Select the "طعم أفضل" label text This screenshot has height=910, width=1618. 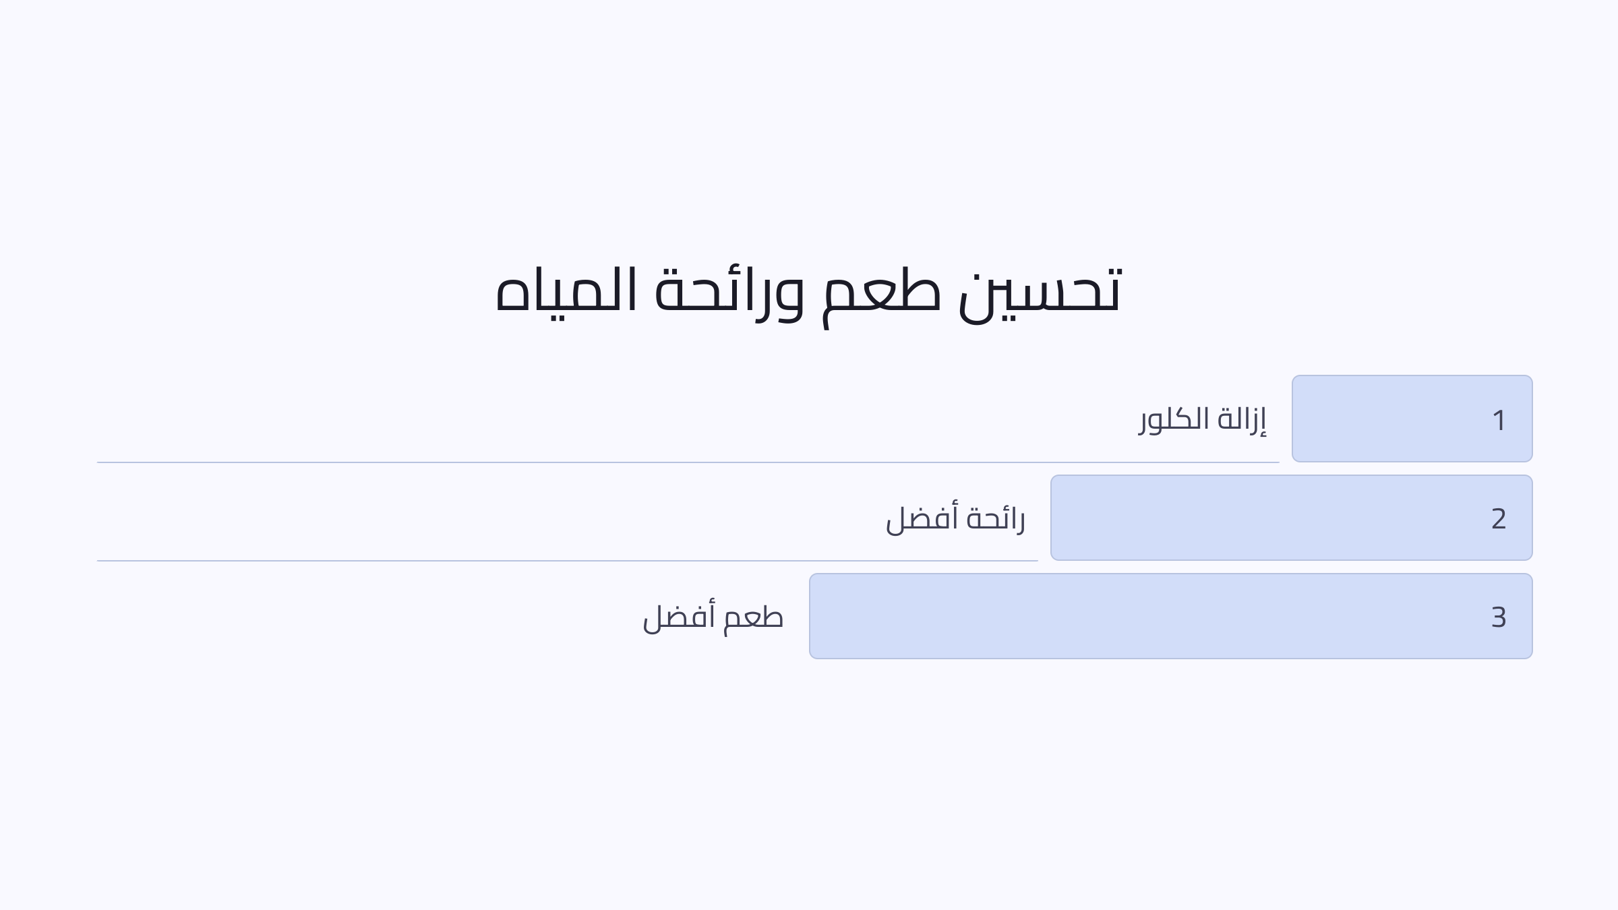click(713, 617)
